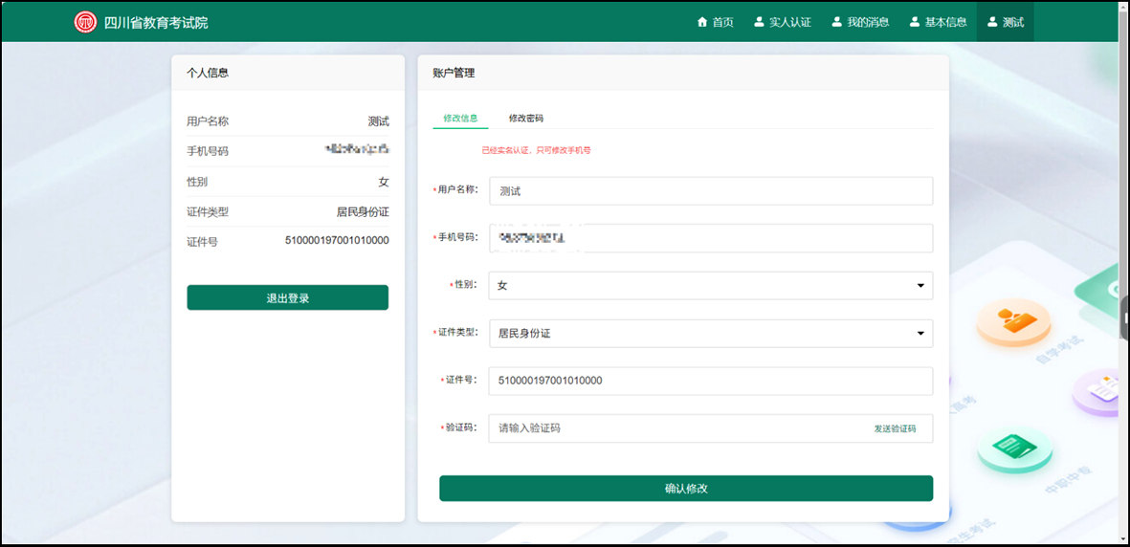Select the 证件号 input field
This screenshot has height=547, width=1130.
pyautogui.click(x=710, y=381)
